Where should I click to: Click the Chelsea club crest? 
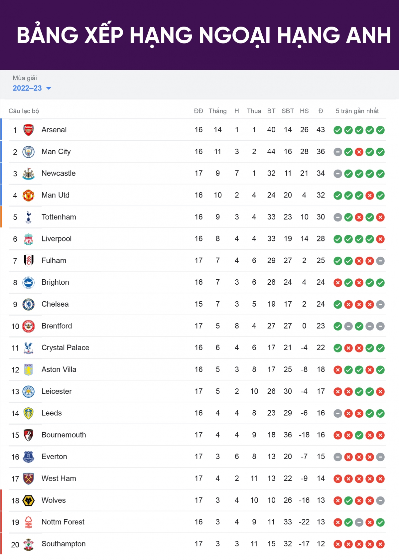tap(29, 304)
